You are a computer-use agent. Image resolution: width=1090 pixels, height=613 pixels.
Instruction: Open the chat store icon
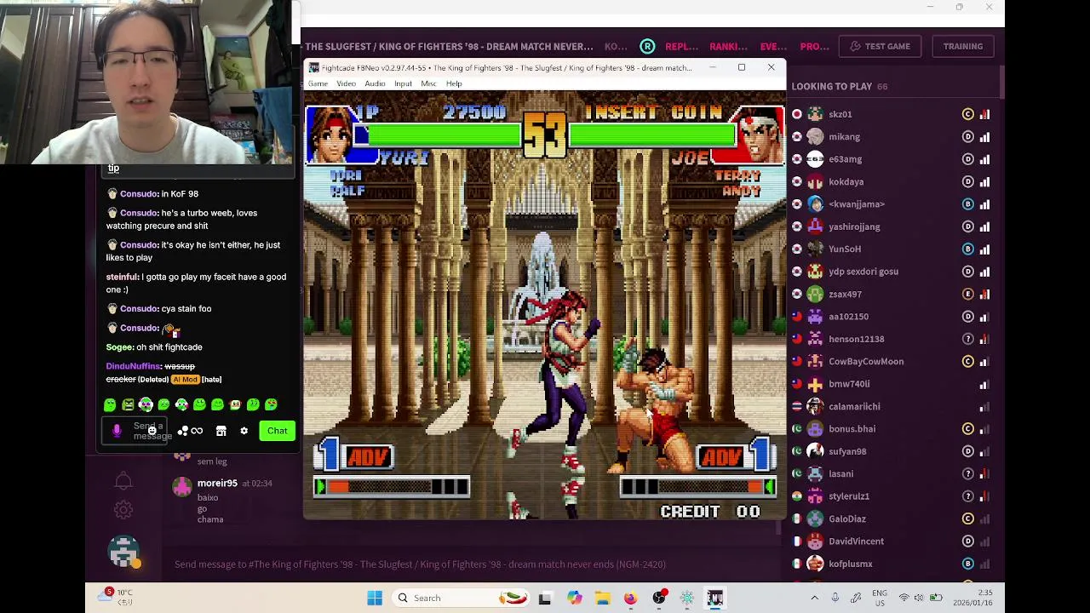221,431
